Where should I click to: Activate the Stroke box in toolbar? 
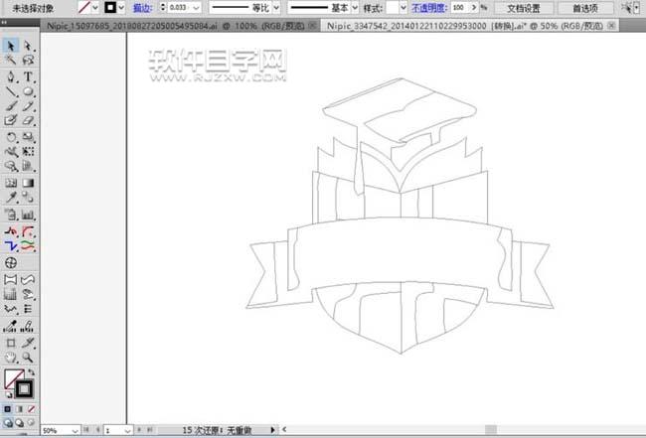[24, 389]
